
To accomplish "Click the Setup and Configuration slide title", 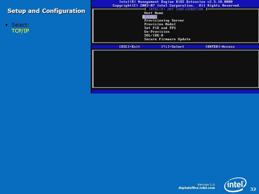I will (46, 11).
